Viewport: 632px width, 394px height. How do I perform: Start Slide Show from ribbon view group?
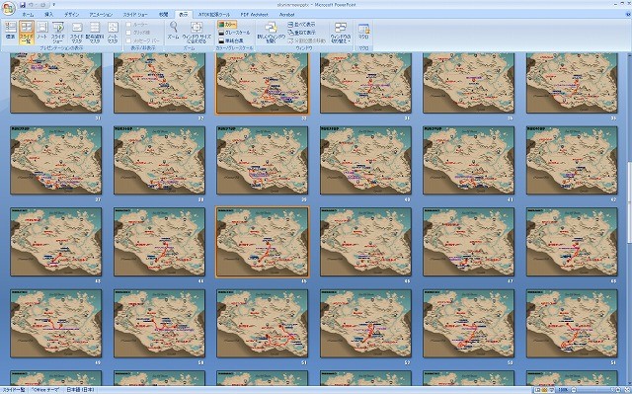tap(58, 33)
